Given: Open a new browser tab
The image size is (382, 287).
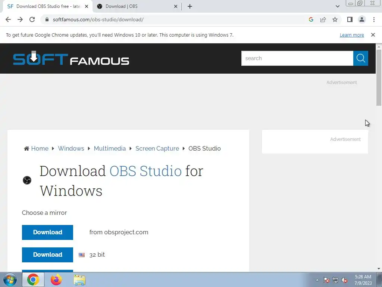Looking at the screenshot, I should 190,6.
